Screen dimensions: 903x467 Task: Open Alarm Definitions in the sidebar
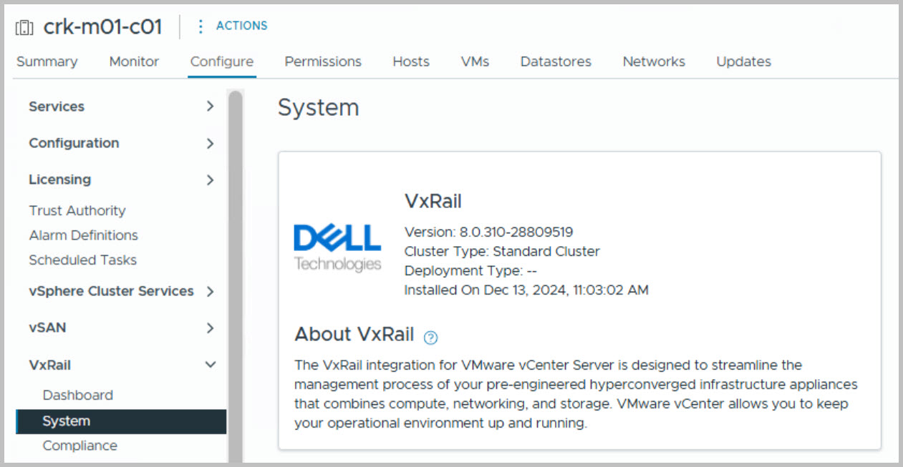pyautogui.click(x=83, y=235)
